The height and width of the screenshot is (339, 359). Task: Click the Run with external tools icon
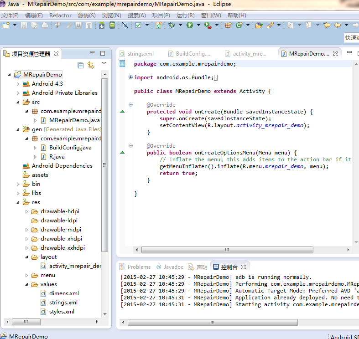coord(208,25)
